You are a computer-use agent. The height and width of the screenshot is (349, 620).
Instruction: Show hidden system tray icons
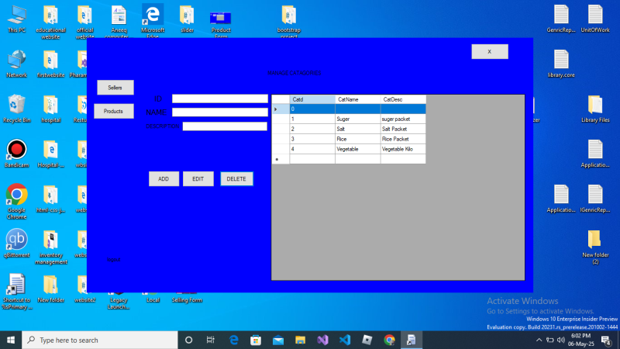click(539, 340)
